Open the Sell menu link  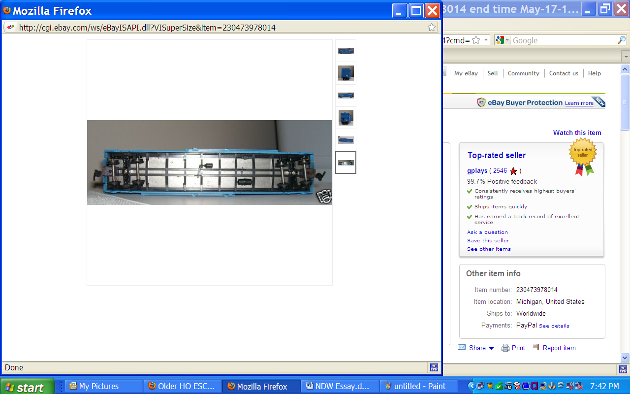click(493, 73)
